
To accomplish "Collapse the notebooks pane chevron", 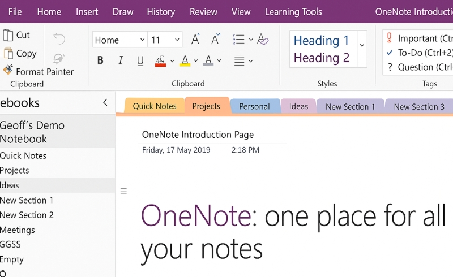I will [105, 102].
